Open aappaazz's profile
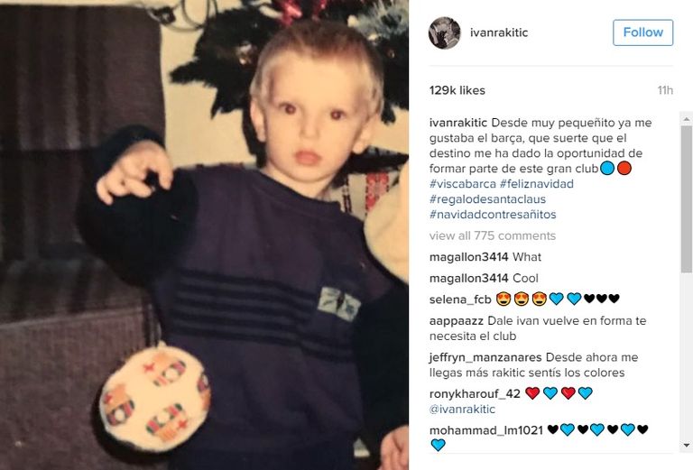Screen dimensions: 693x470 (457, 320)
